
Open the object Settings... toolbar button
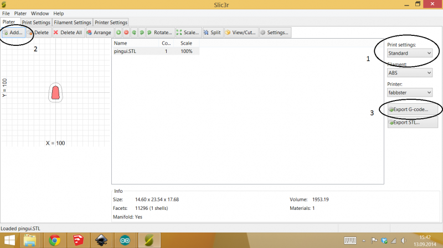coord(274,33)
